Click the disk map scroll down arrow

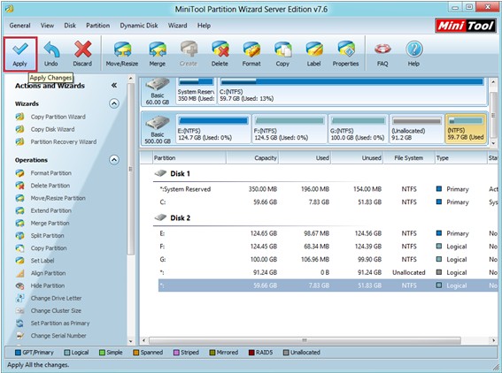pos(493,143)
